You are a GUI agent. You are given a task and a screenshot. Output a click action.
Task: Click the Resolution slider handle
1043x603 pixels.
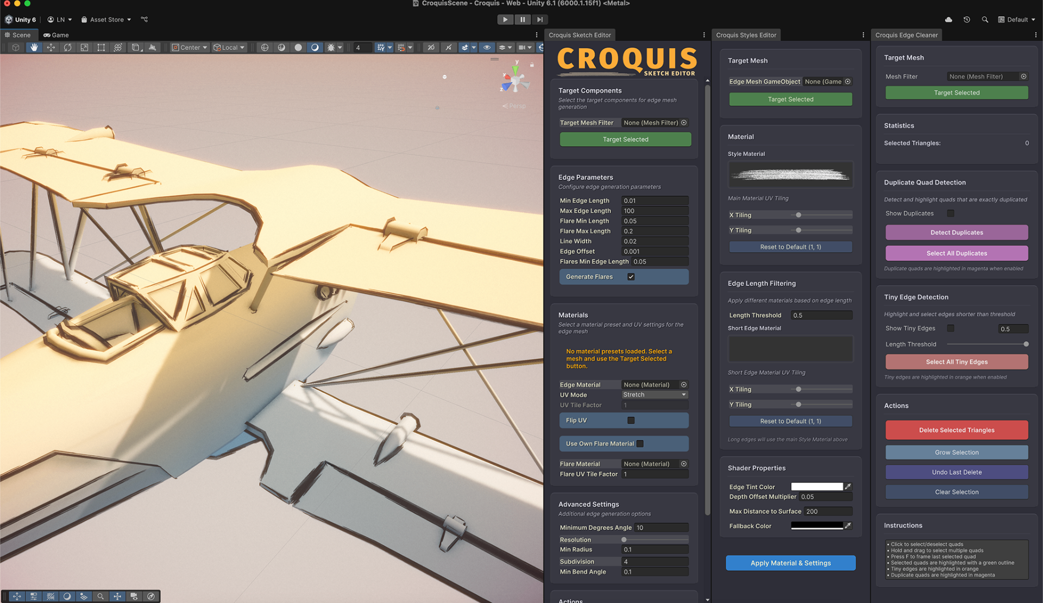coord(624,540)
